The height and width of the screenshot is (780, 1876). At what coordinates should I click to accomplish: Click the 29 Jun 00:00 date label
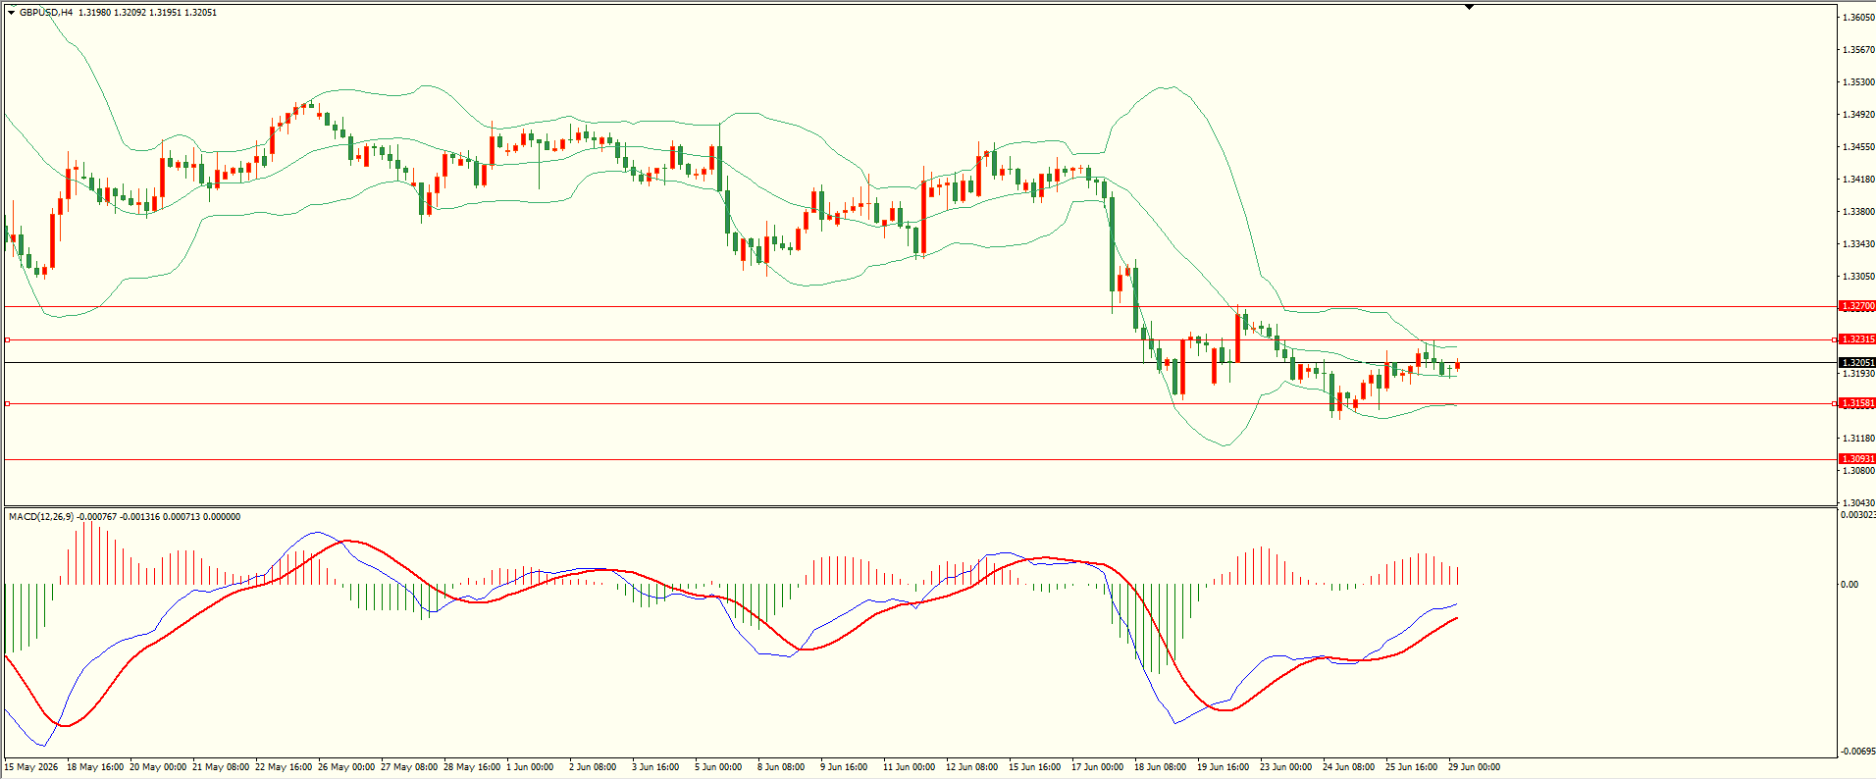click(1475, 767)
